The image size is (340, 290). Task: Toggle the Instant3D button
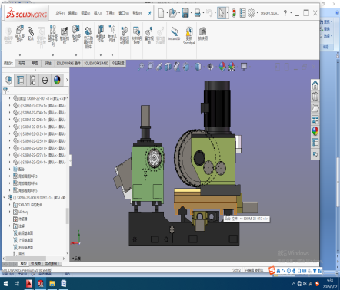coord(174,34)
